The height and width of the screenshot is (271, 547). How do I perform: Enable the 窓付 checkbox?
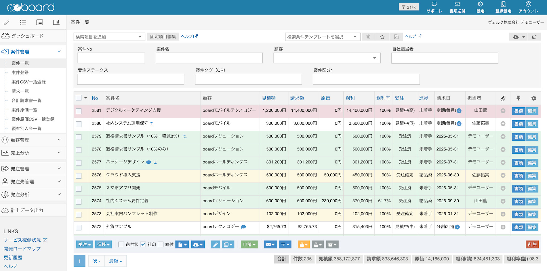click(x=161, y=245)
